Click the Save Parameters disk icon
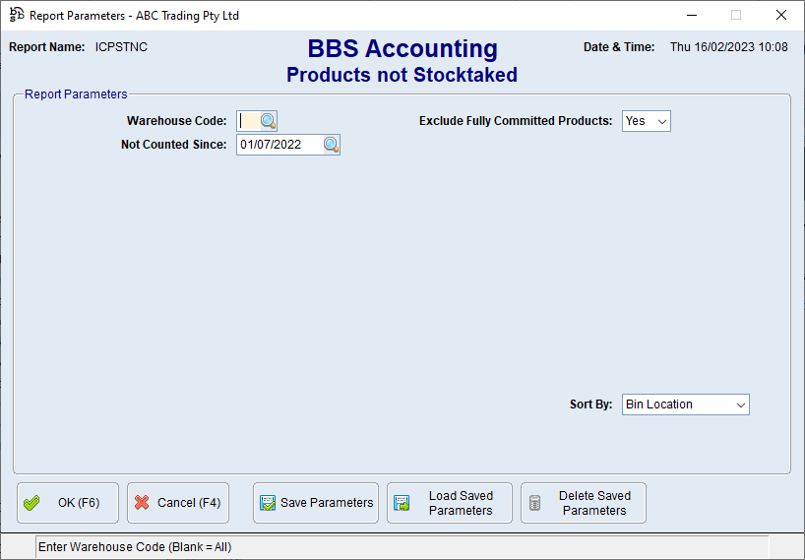 tap(268, 503)
